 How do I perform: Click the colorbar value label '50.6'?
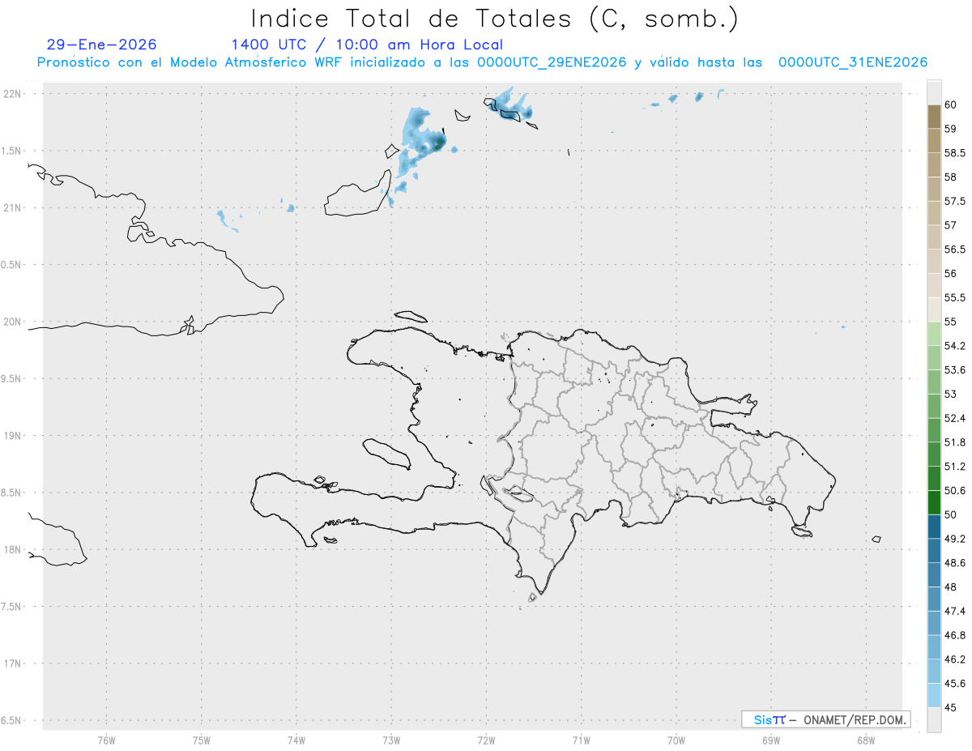tap(954, 491)
